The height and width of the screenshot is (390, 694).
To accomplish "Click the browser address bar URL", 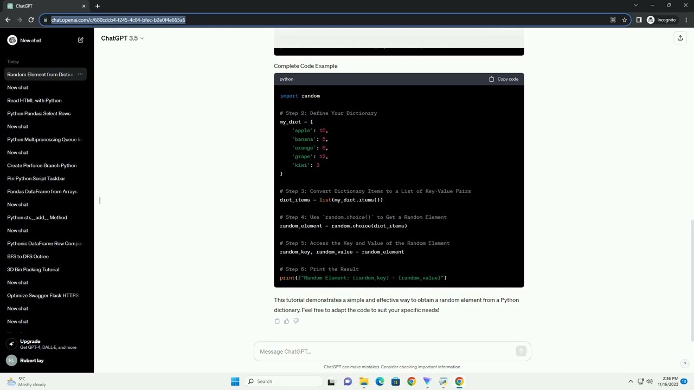I will [118, 20].
